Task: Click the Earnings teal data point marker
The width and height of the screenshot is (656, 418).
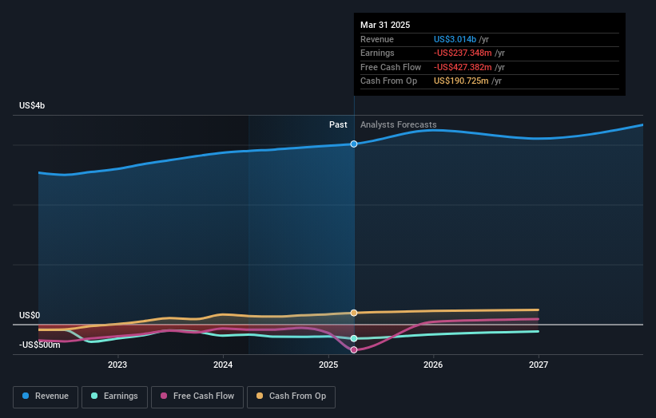Action: (354, 338)
